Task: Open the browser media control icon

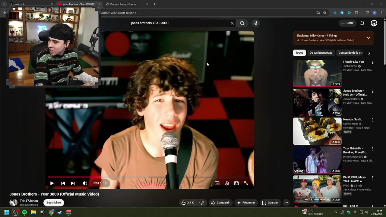Action: tap(367, 13)
